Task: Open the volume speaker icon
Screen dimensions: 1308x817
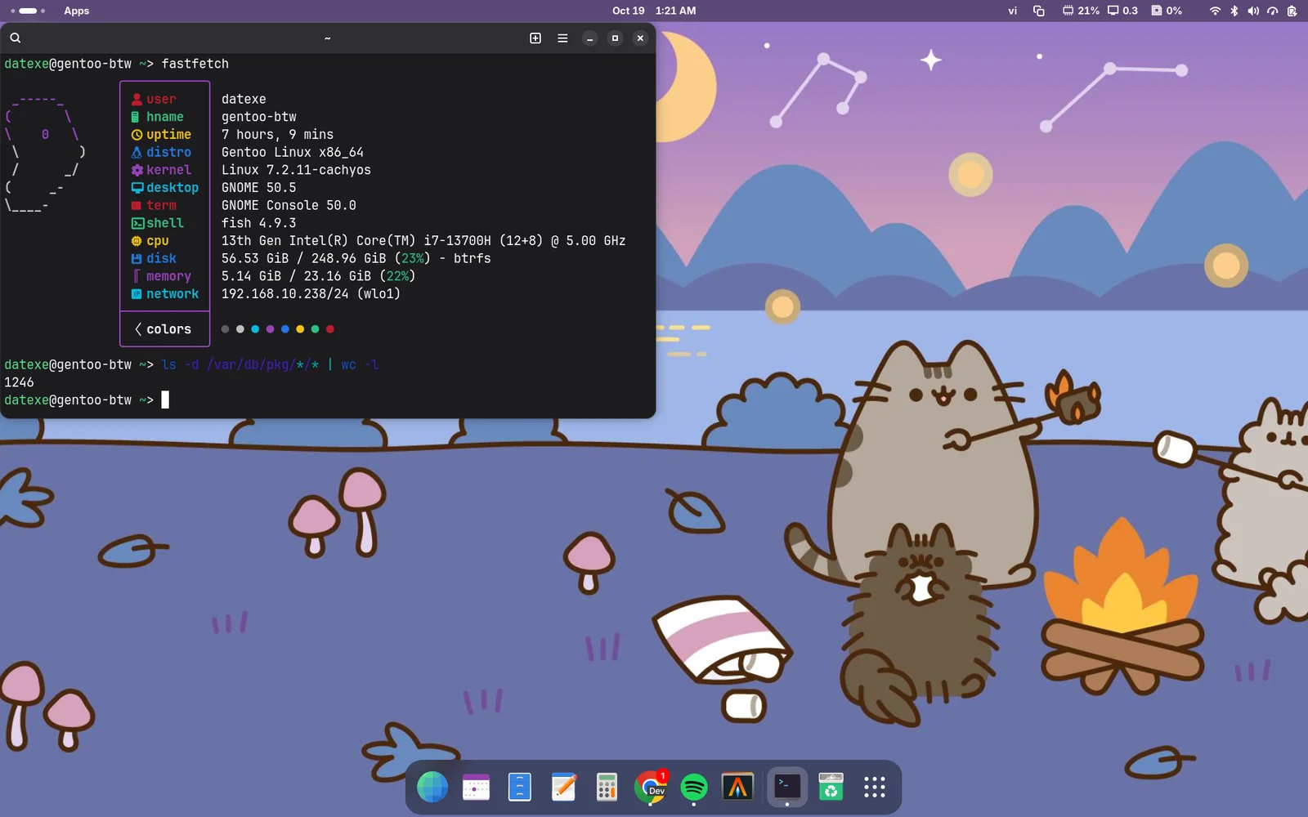Action: (x=1253, y=11)
